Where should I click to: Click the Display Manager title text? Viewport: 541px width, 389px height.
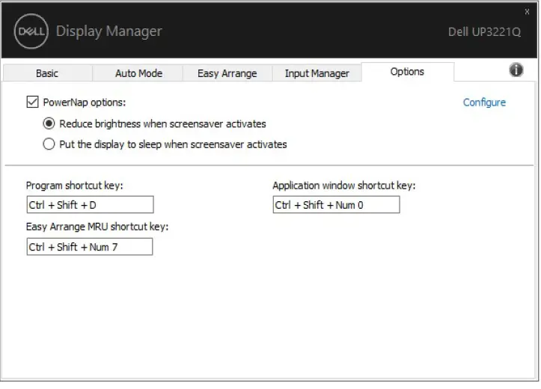tap(108, 31)
